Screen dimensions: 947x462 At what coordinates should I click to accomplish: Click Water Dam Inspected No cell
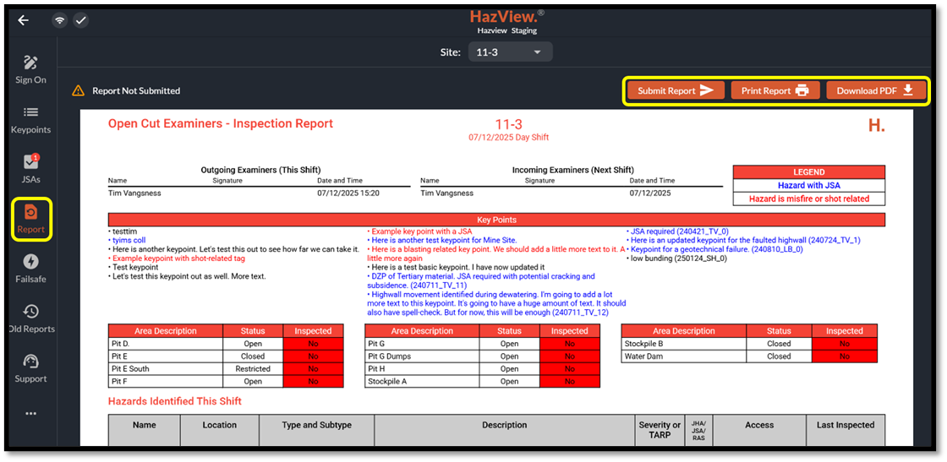coord(844,356)
